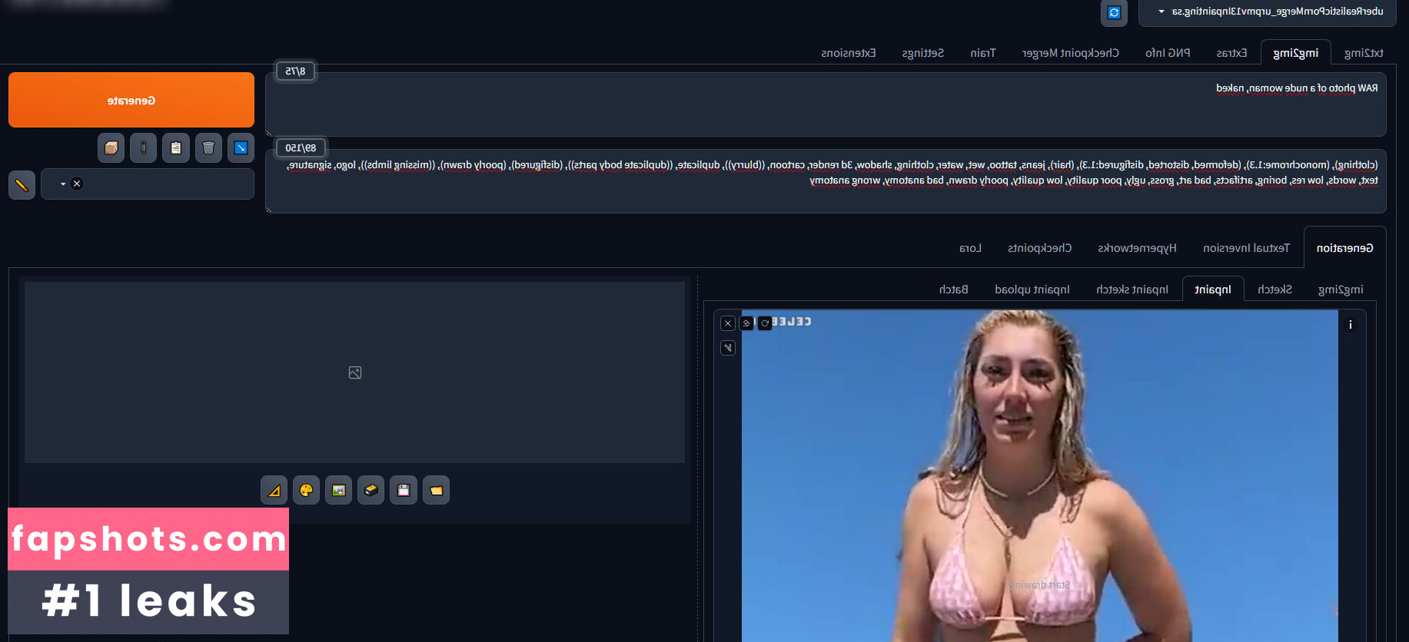Click the cardboard box icon below Generate
1409x642 pixels.
click(x=111, y=147)
